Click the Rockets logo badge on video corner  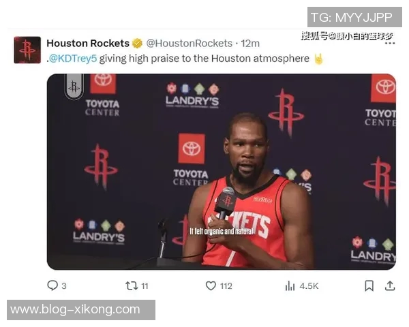pos(74,87)
